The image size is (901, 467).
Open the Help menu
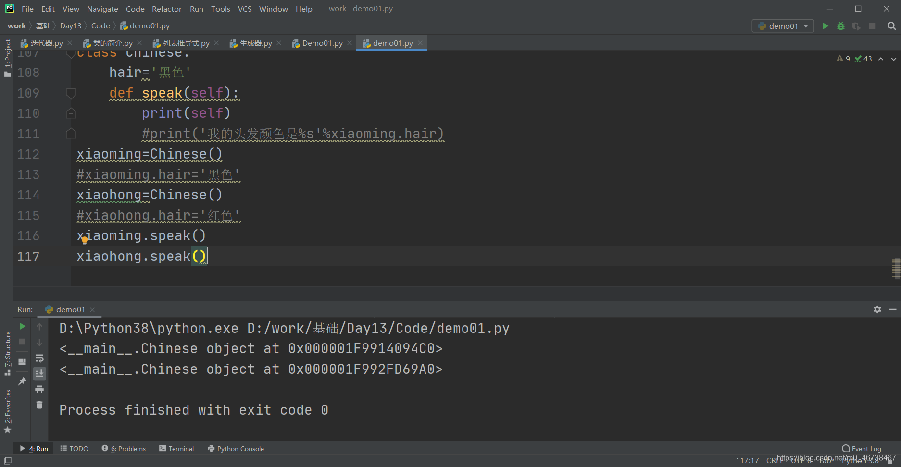pyautogui.click(x=304, y=9)
